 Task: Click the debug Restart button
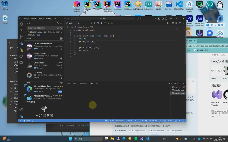(109, 23)
